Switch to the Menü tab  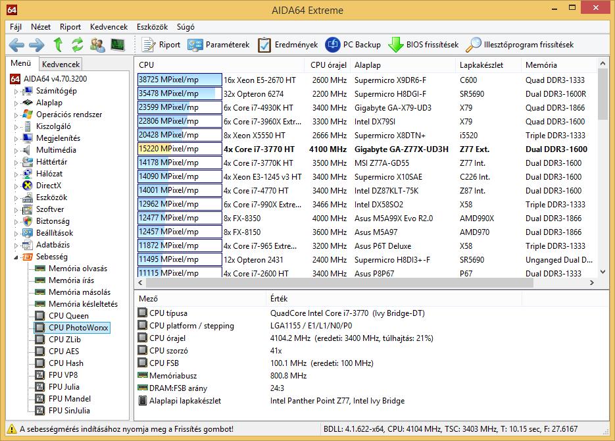[21, 63]
